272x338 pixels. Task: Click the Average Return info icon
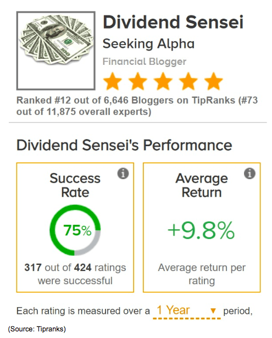pos(249,173)
